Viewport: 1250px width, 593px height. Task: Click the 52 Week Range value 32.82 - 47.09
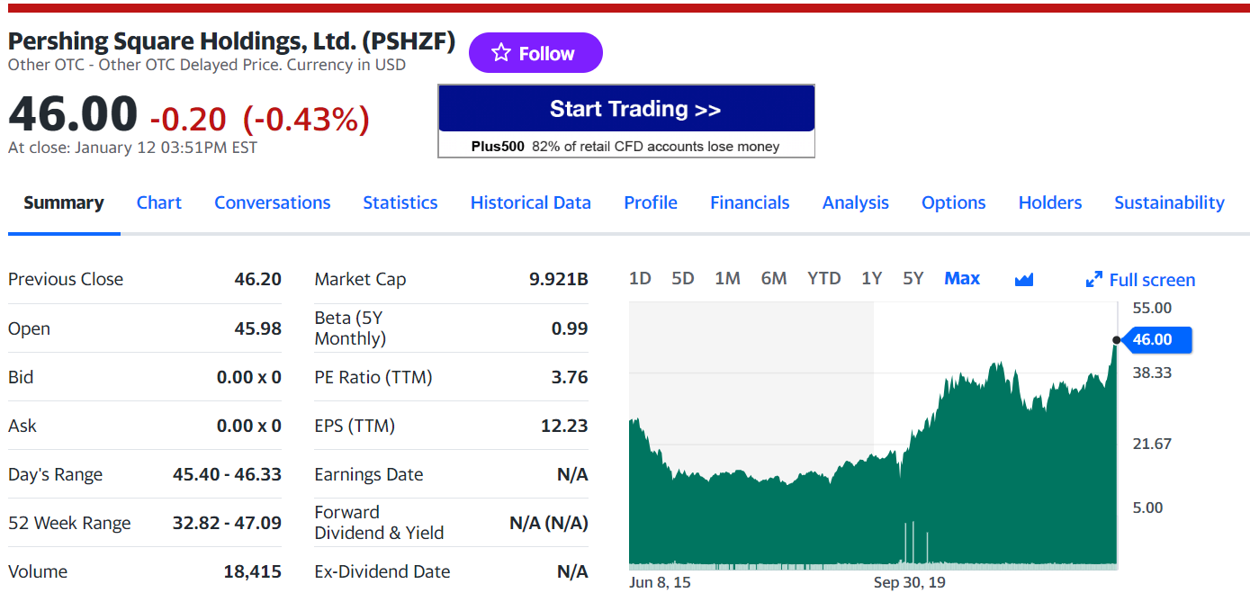227,523
